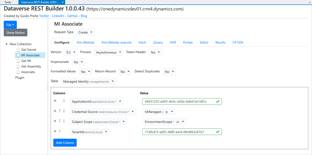Screen dimensions: 312x155
Task: Click the Get MI file icon
Action: tap(18, 61)
